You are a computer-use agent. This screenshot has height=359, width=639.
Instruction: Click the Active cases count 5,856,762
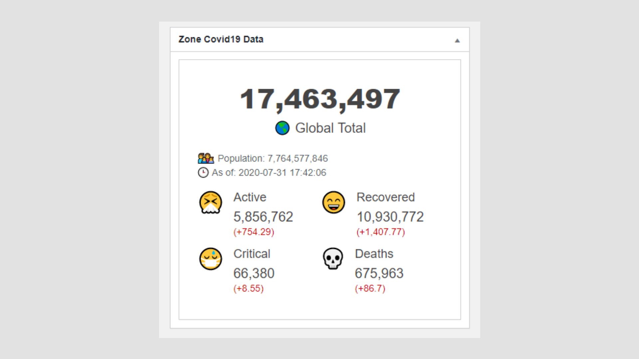(x=263, y=217)
